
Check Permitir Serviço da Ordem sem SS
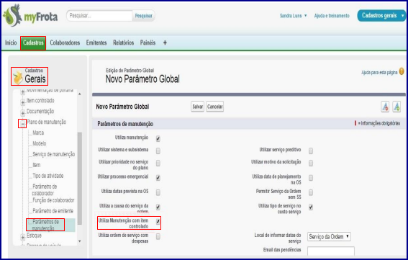click(x=311, y=192)
